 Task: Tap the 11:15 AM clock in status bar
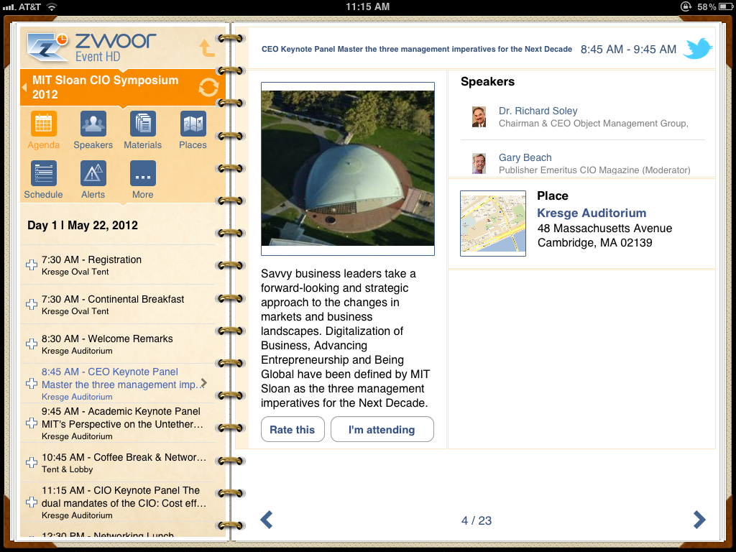(x=367, y=6)
